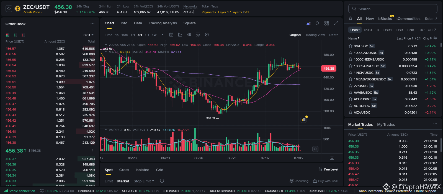Click the chart news note icon
This screenshot has height=194, width=443.
304,120
